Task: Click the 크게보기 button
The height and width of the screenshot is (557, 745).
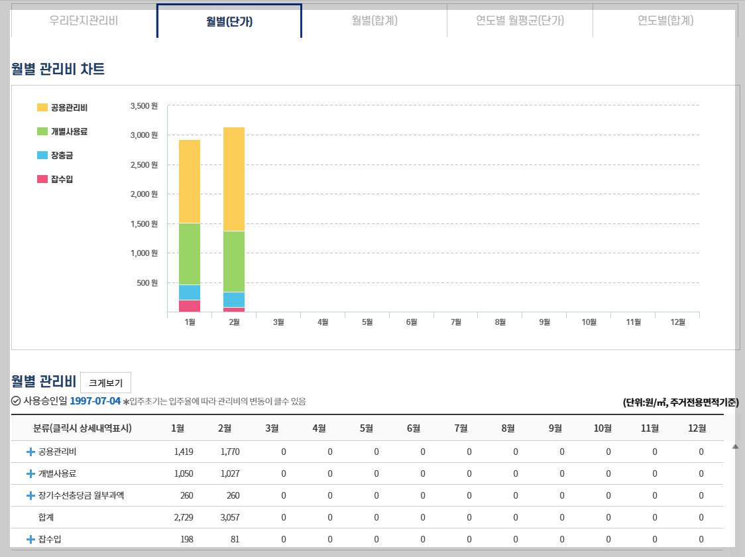Action: click(x=105, y=383)
